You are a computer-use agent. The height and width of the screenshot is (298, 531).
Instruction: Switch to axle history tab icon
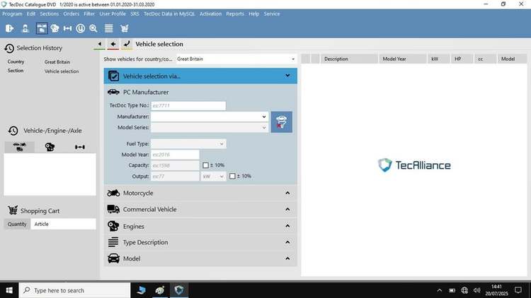[x=80, y=147]
